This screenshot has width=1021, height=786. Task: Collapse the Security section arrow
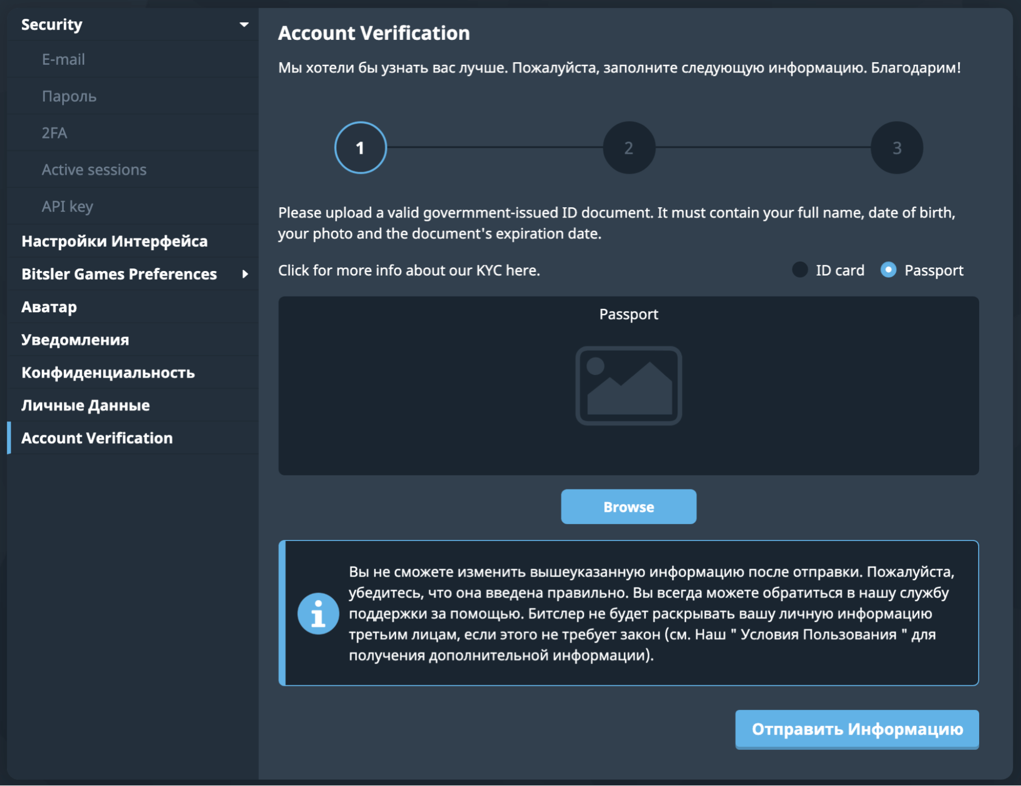coord(244,24)
